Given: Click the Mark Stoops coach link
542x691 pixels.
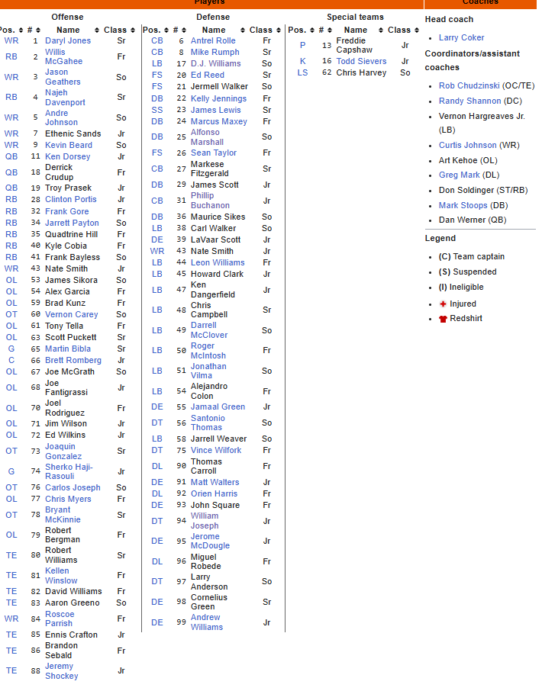Looking at the screenshot, I should [465, 205].
